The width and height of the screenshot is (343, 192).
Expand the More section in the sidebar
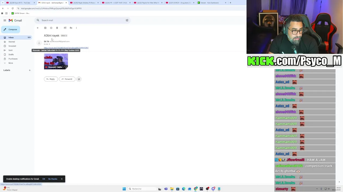11,63
